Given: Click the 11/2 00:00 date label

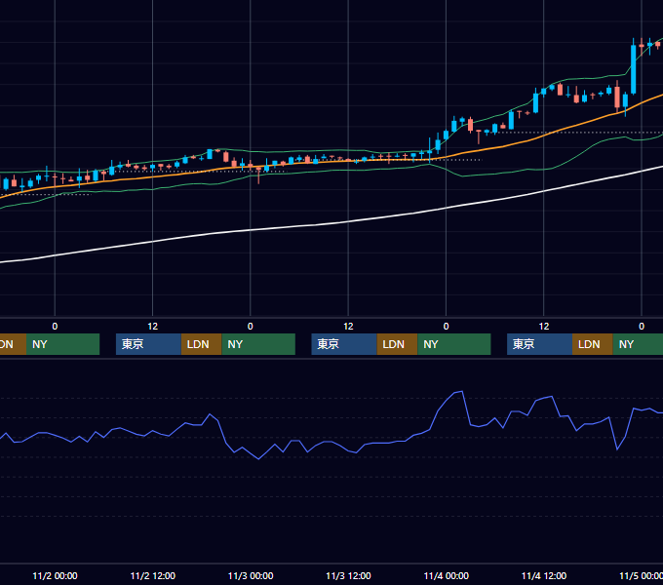Looking at the screenshot, I should tap(55, 575).
